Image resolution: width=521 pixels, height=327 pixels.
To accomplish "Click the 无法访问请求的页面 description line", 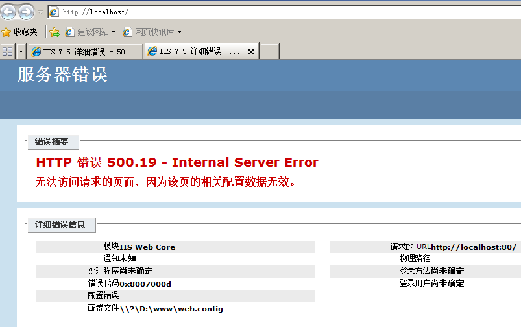I will [x=165, y=182].
